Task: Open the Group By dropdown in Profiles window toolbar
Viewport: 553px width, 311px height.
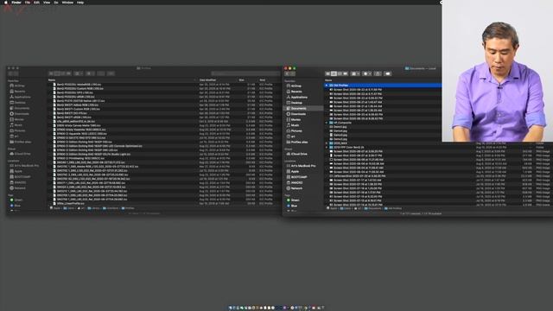Action: point(79,73)
